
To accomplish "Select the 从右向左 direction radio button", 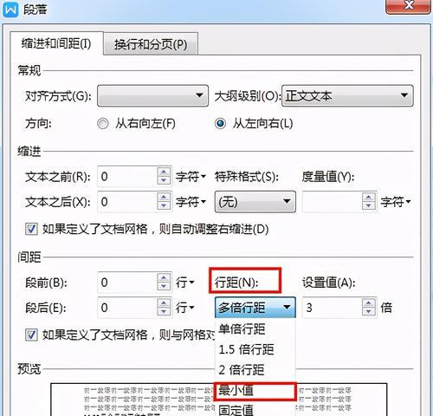I will coord(103,124).
